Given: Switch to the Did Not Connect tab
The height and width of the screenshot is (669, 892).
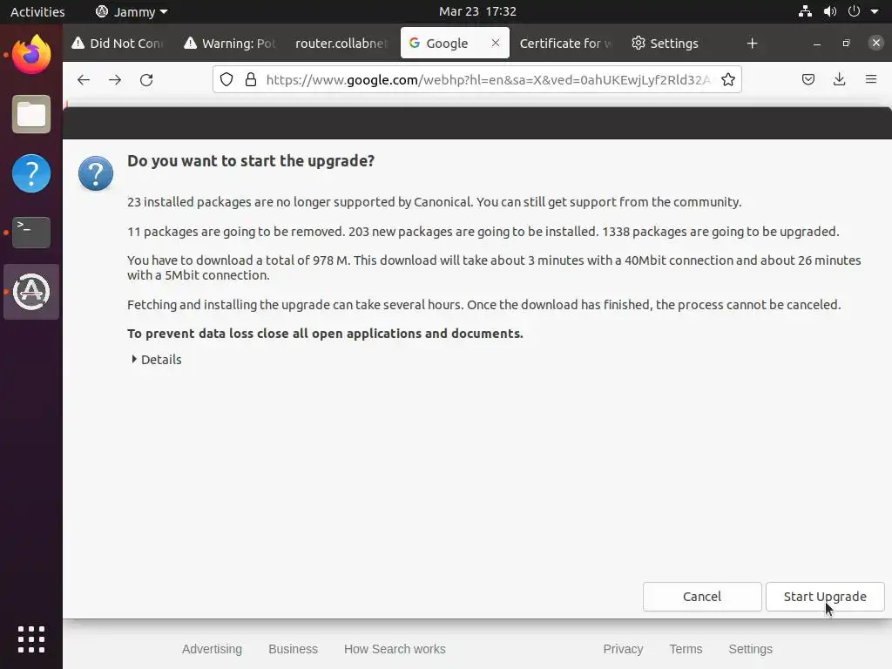Looking at the screenshot, I should point(118,44).
